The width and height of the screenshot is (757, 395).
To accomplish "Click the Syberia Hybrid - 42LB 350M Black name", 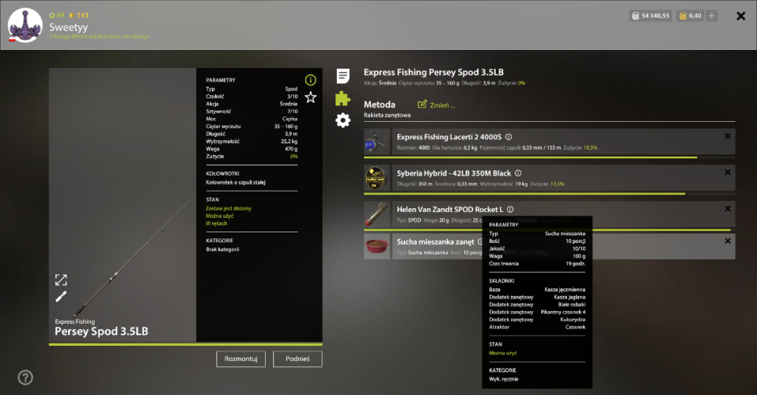I will coord(453,173).
